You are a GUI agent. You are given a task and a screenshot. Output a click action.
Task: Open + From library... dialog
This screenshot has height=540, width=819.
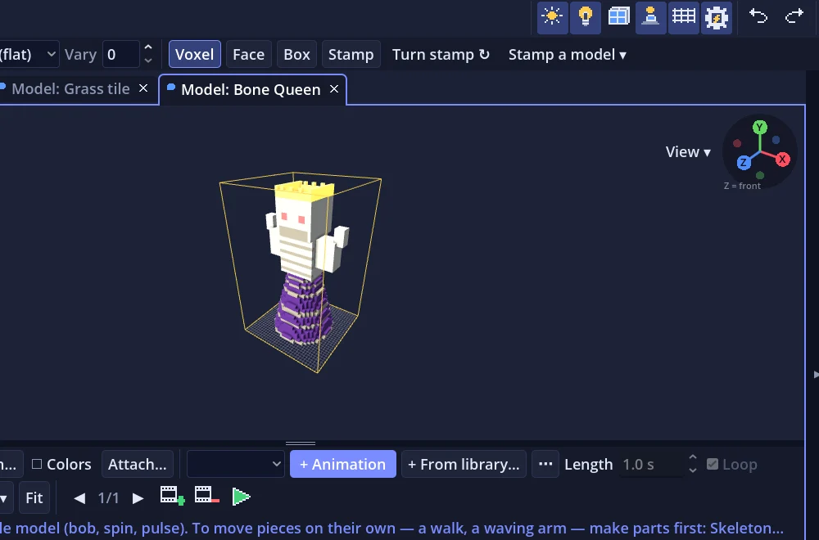(x=464, y=464)
